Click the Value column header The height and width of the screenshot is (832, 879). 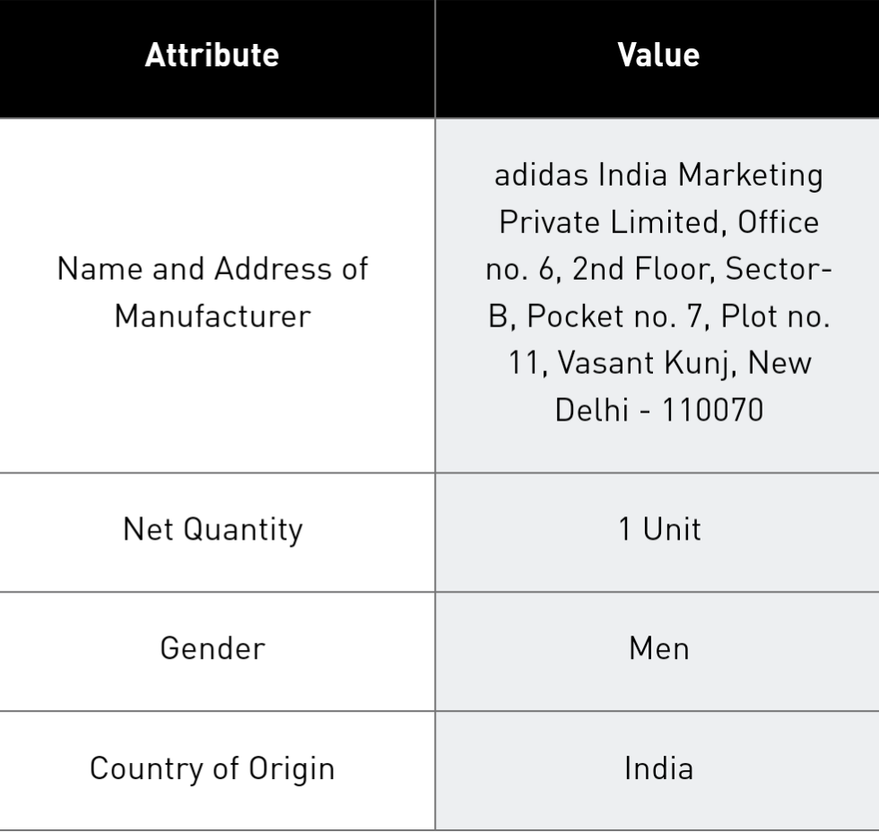[x=658, y=56]
